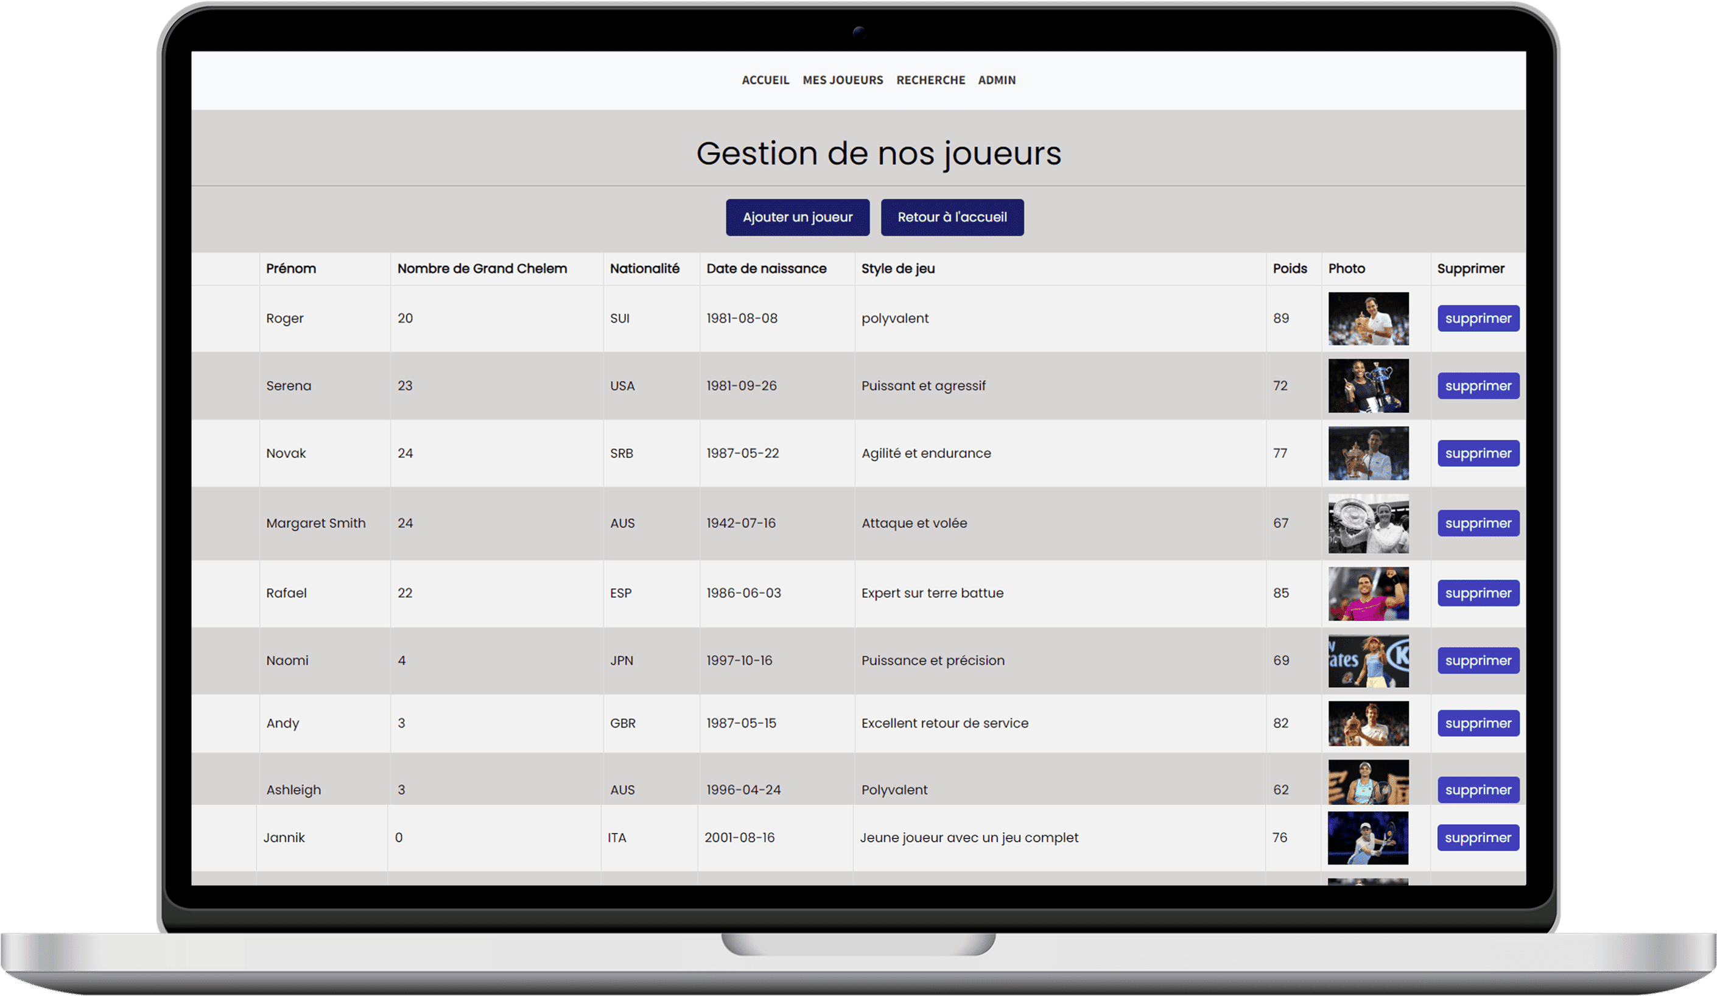The width and height of the screenshot is (1717, 996).
Task: Delete Roger with supprimer button
Action: point(1478,318)
